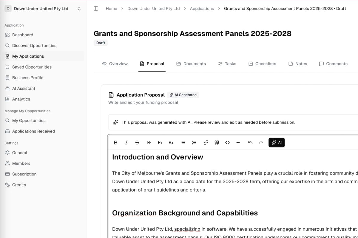Go to Applications breadcrumb link
The height and width of the screenshot is (238, 358).
coord(202,9)
